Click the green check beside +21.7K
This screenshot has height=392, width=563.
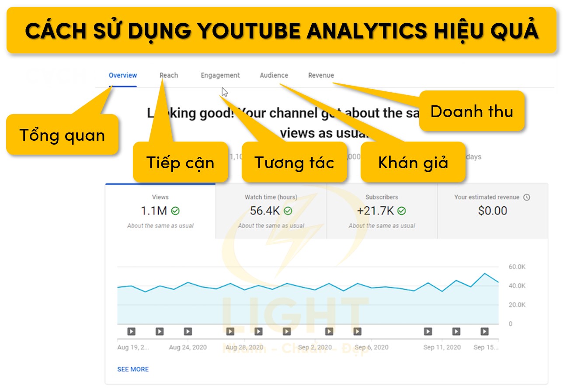click(x=401, y=211)
